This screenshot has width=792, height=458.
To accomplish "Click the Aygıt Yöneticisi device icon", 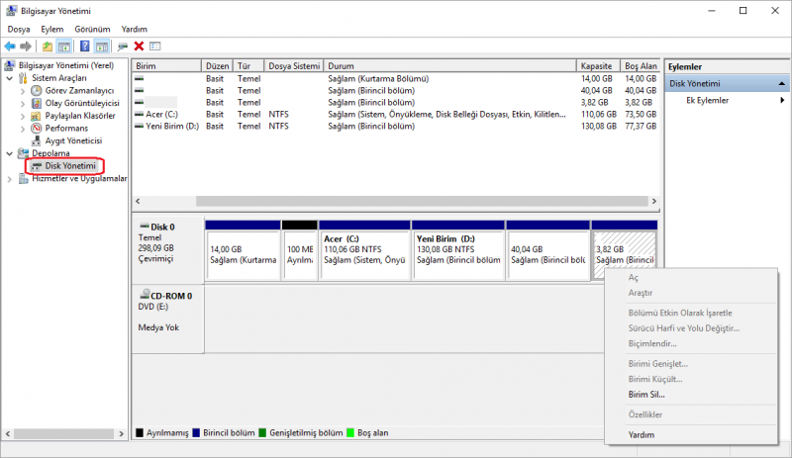I will point(37,140).
